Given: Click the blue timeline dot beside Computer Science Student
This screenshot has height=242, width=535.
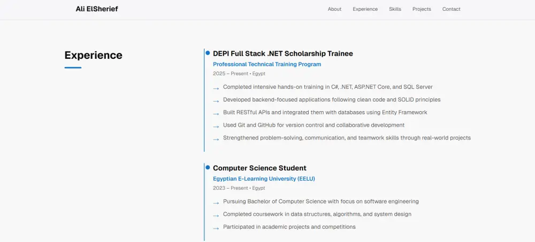Looking at the screenshot, I should (x=208, y=167).
